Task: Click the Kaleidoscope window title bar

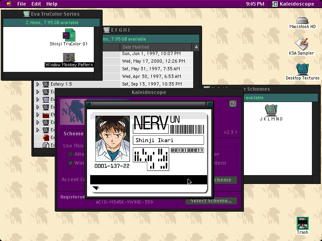Action: pos(149,92)
